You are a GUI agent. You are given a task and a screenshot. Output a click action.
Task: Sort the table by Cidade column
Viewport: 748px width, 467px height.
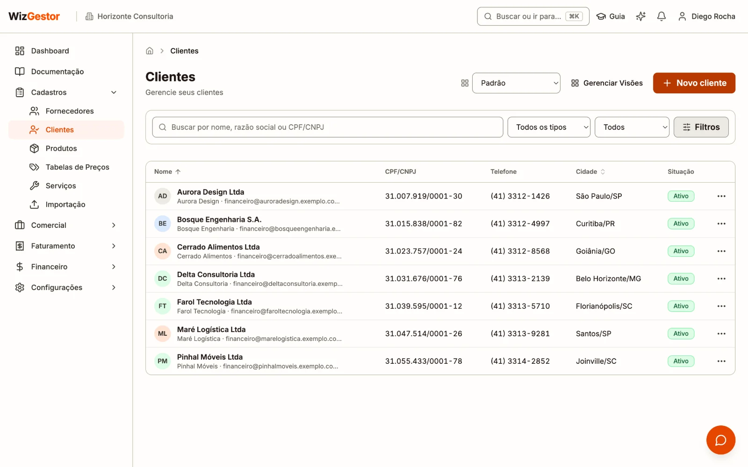point(590,172)
